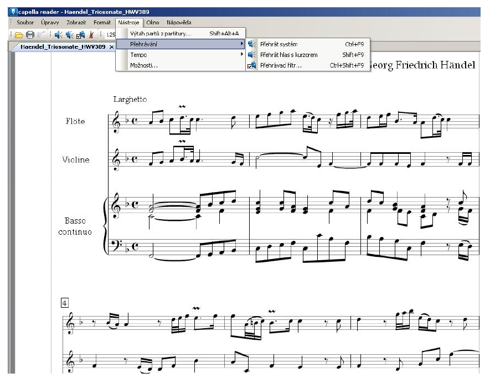Image resolution: width=490 pixels, height=383 pixels.
Task: Print the score using the printer icon
Action: click(x=30, y=35)
